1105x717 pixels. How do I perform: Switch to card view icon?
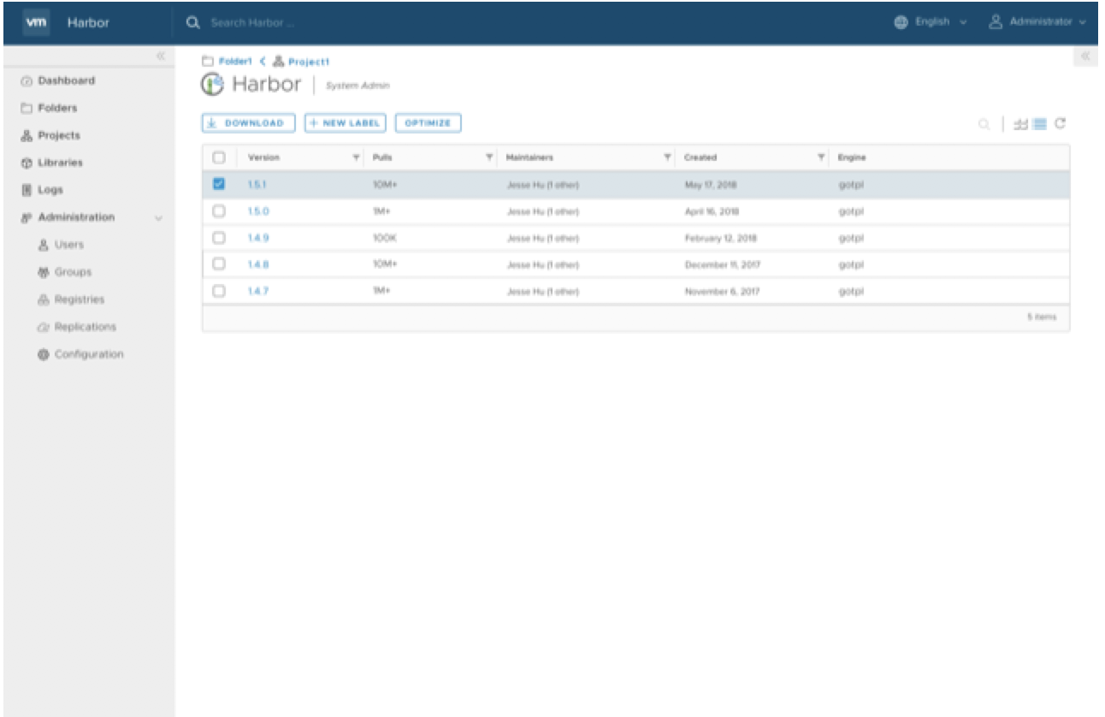1021,124
